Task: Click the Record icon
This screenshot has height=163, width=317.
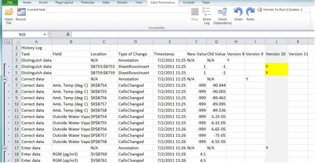Action: (21, 12)
